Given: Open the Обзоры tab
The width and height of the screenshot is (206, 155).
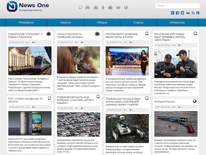Looking at the screenshot, I should click(102, 22).
